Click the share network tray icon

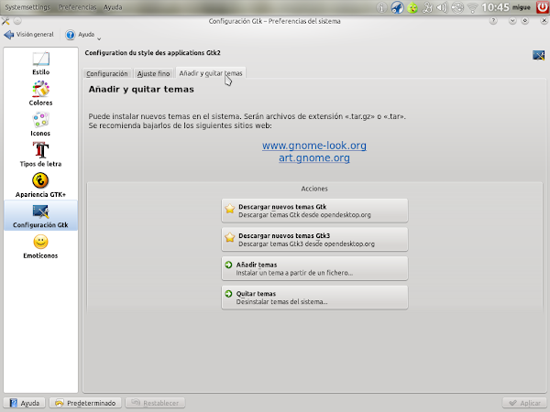tap(457, 7)
